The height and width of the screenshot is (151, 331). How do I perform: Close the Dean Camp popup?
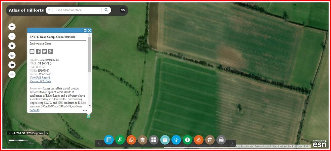[89, 30]
